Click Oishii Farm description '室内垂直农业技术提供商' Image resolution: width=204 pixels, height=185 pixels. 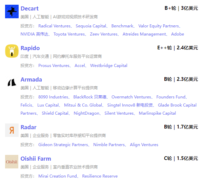tap(75, 167)
